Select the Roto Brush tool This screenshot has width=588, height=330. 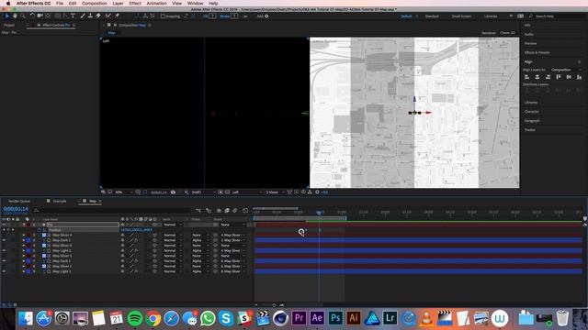pyautogui.click(x=108, y=16)
